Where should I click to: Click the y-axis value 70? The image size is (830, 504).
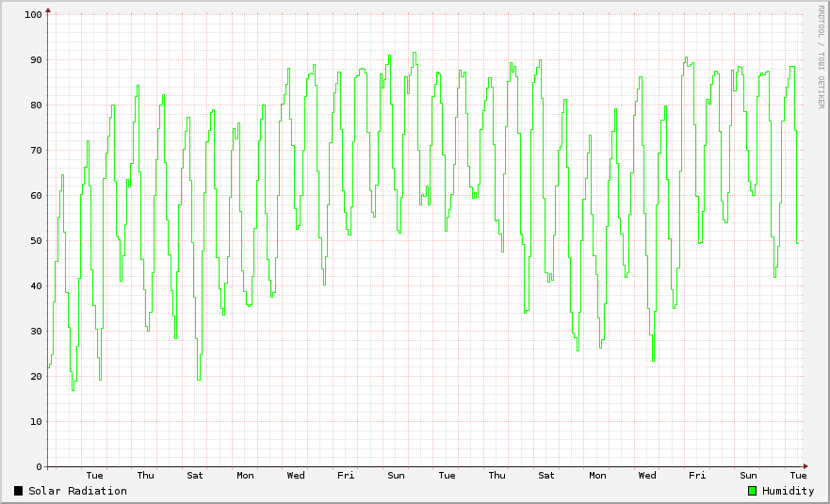36,151
